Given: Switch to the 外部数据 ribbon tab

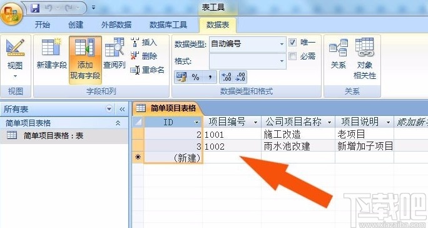Looking at the screenshot, I should click(116, 25).
